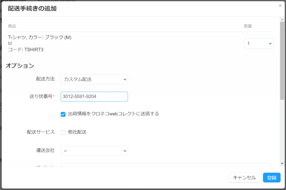Click the 配送方法 label
Viewport: 286px width, 190px height.
(45, 79)
